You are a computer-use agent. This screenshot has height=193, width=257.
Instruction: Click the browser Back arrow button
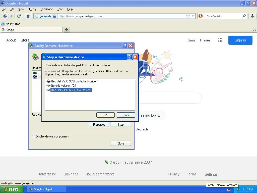coord(5,16)
